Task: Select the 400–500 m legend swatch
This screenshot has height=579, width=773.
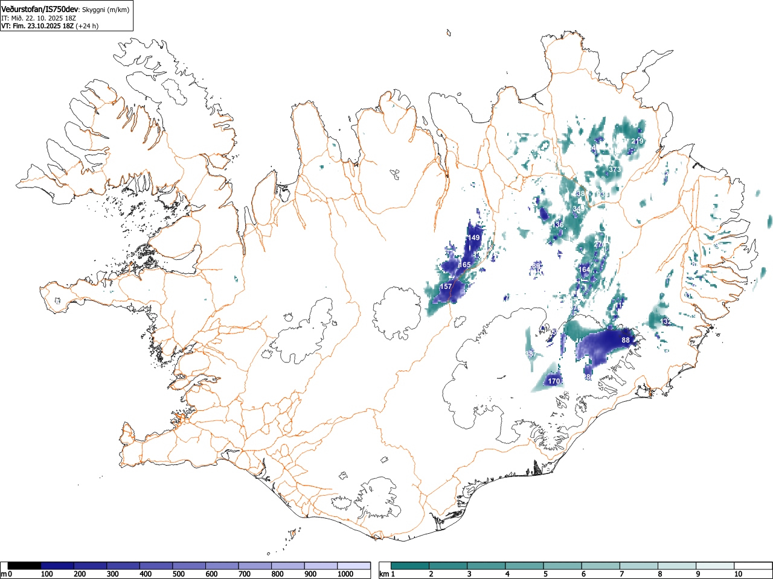Action: 156,566
